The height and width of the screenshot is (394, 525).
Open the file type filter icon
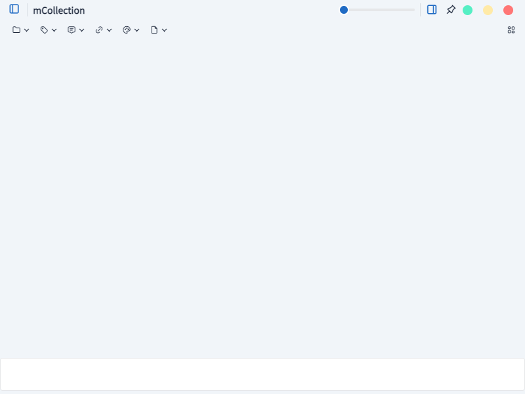pyautogui.click(x=154, y=30)
